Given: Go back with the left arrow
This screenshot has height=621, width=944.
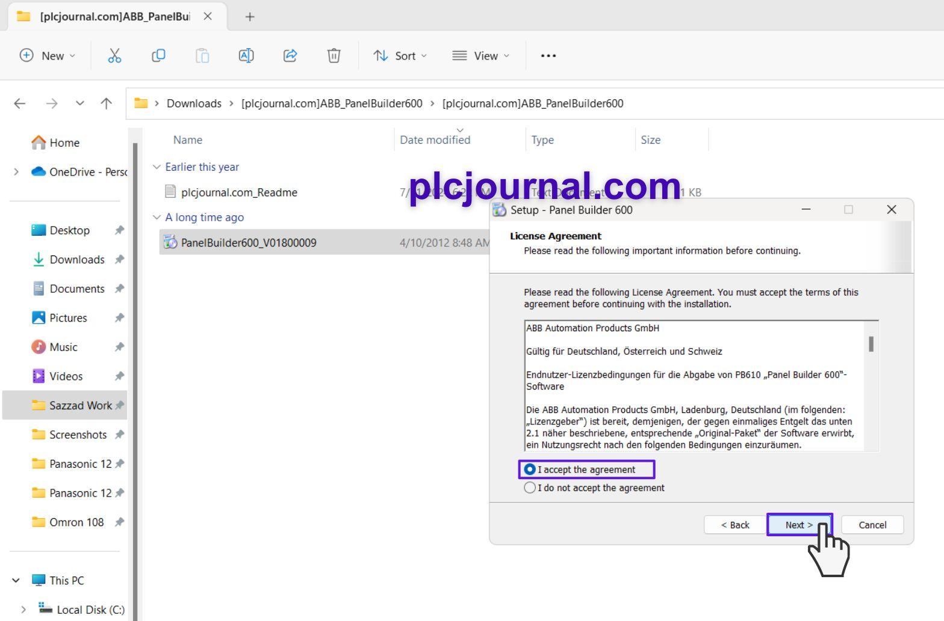Looking at the screenshot, I should point(20,103).
